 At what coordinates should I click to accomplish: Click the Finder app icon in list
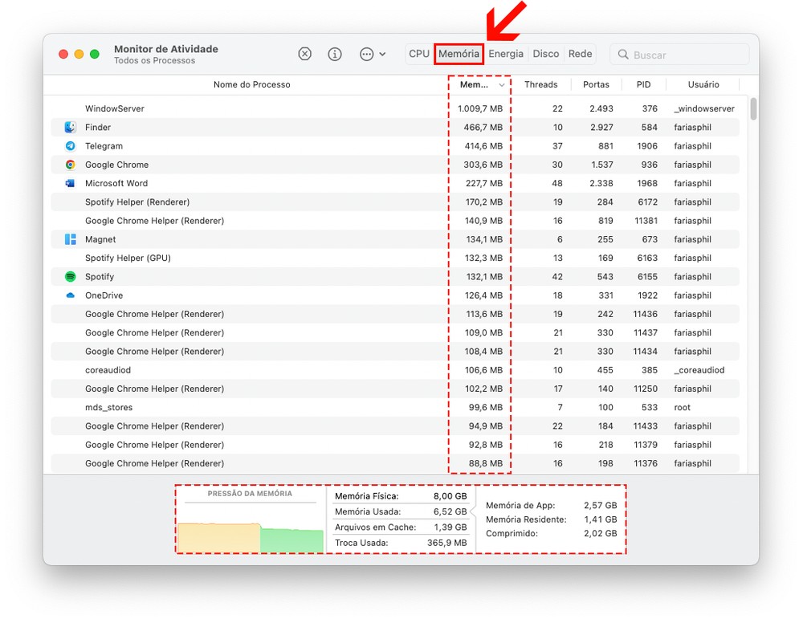[70, 127]
